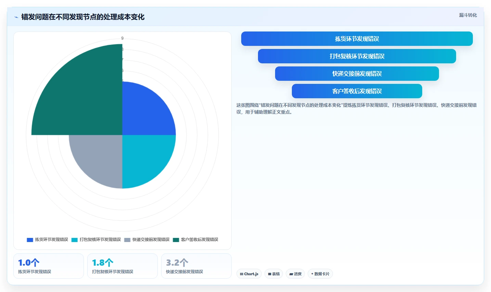
Task: Click the legend label 客户签收后发现错误
Action: [x=199, y=240]
